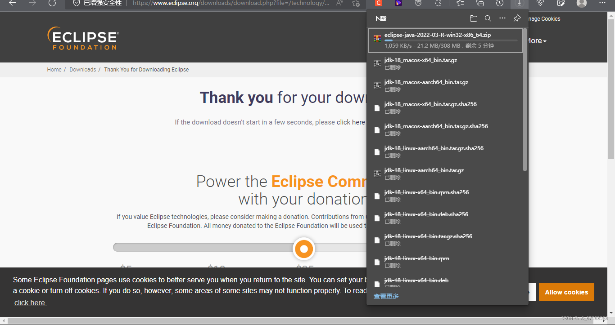Reload the page with refresh icon
615x325 pixels.
[x=52, y=3]
